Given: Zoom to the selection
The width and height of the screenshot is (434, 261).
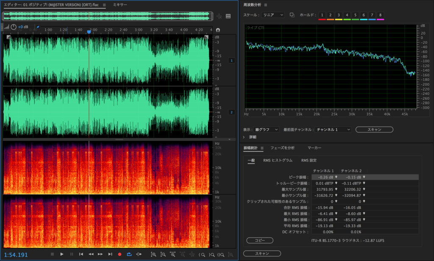Looking at the screenshot, I should click(221, 255).
